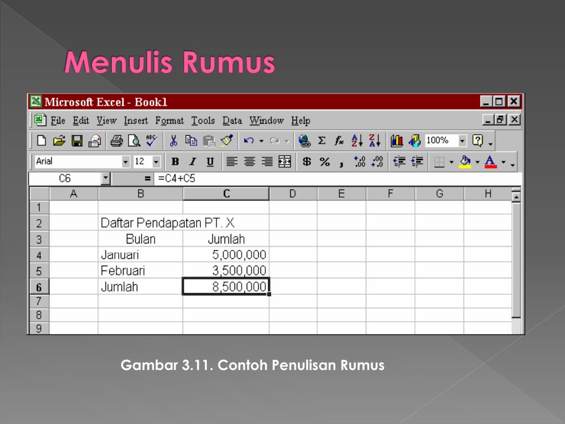
Task: Align text right
Action: pyautogui.click(x=267, y=162)
